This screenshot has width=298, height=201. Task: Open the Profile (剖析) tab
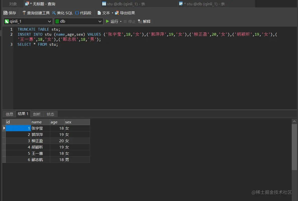37,114
